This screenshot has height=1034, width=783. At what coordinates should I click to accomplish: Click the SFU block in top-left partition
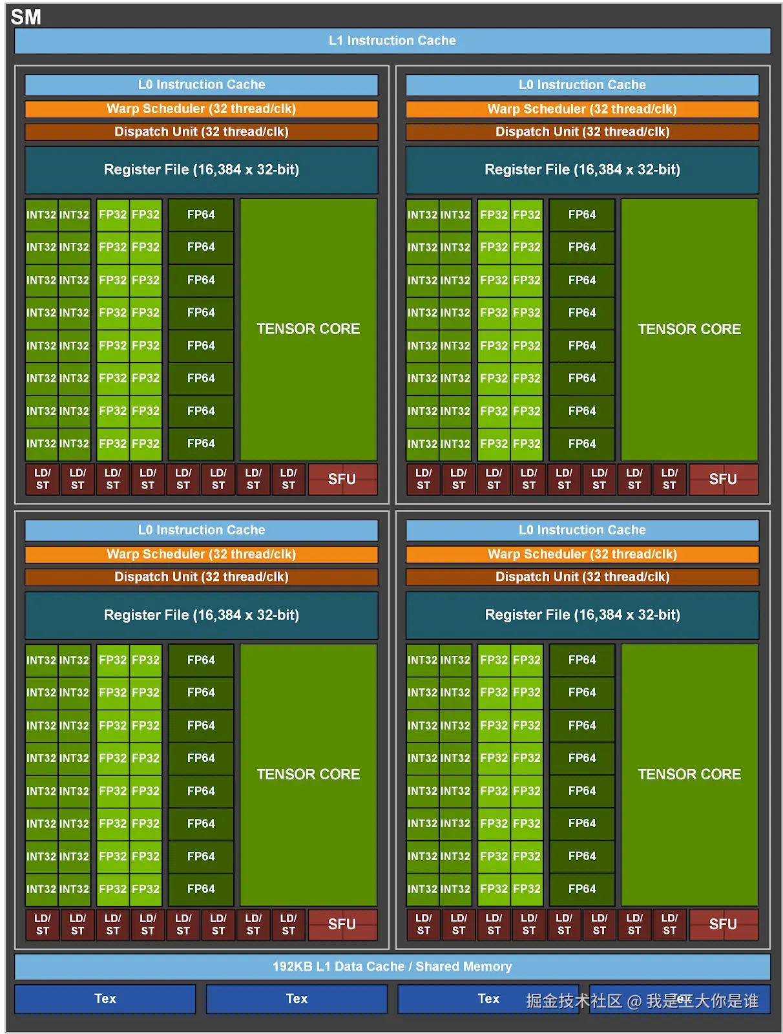pos(342,479)
